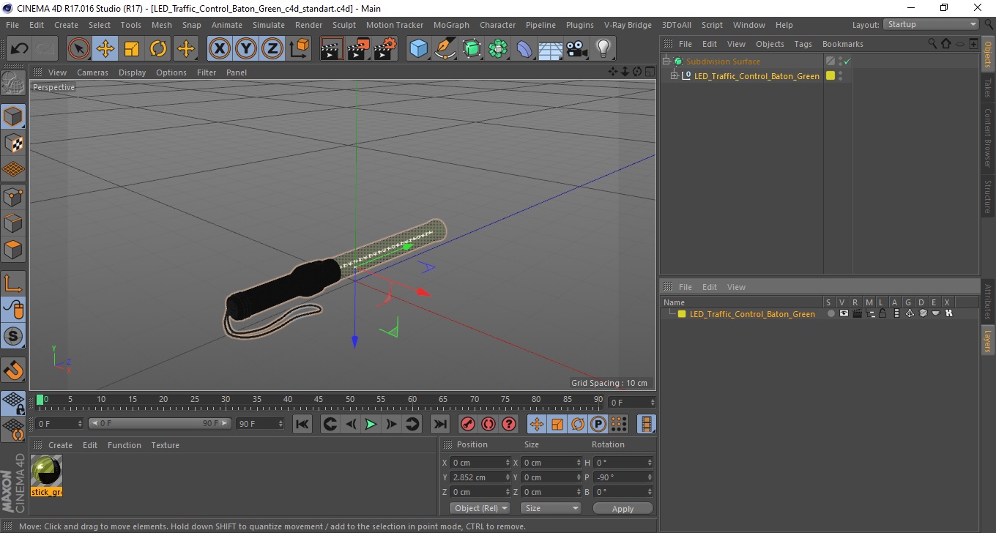Click Render View clapperboard icon
This screenshot has width=996, height=533.
click(x=332, y=49)
